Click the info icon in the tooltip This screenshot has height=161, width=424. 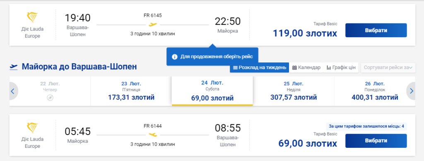click(175, 57)
